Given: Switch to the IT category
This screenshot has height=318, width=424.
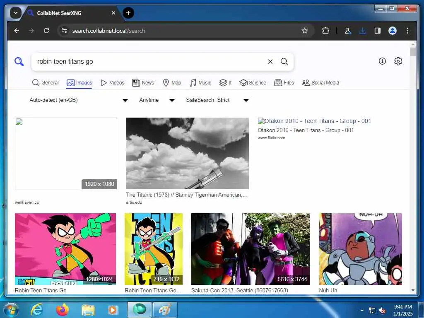Looking at the screenshot, I should 225,83.
